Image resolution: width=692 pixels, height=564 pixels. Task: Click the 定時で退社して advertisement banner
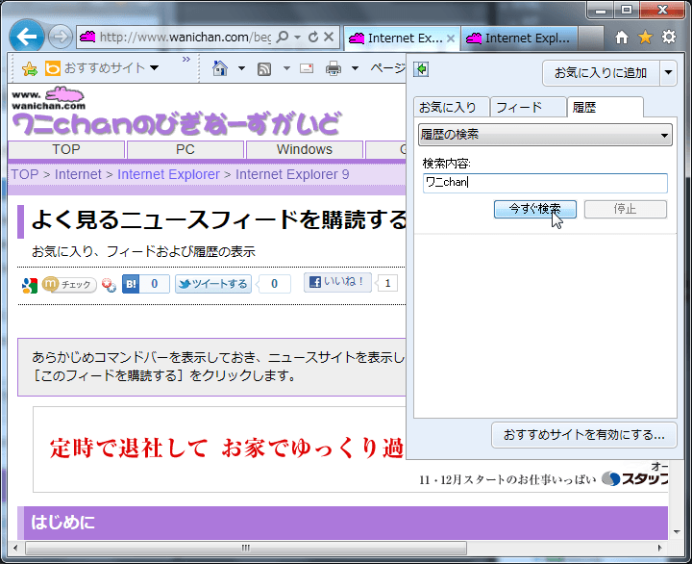click(219, 449)
